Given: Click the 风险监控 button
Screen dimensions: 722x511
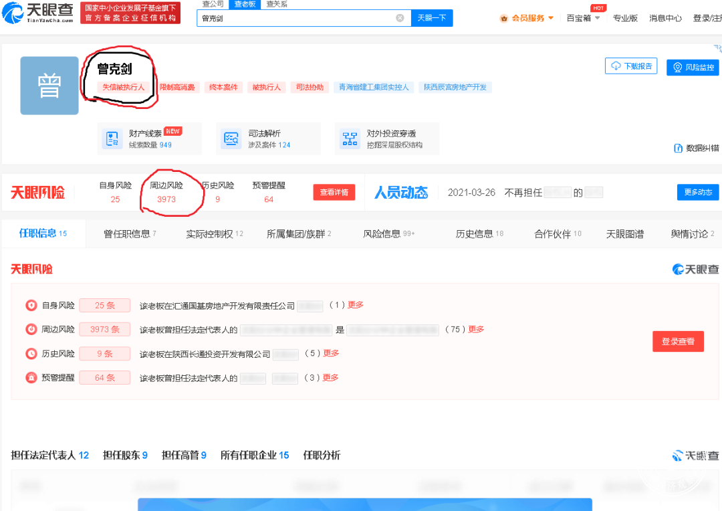Looking at the screenshot, I should [x=693, y=68].
